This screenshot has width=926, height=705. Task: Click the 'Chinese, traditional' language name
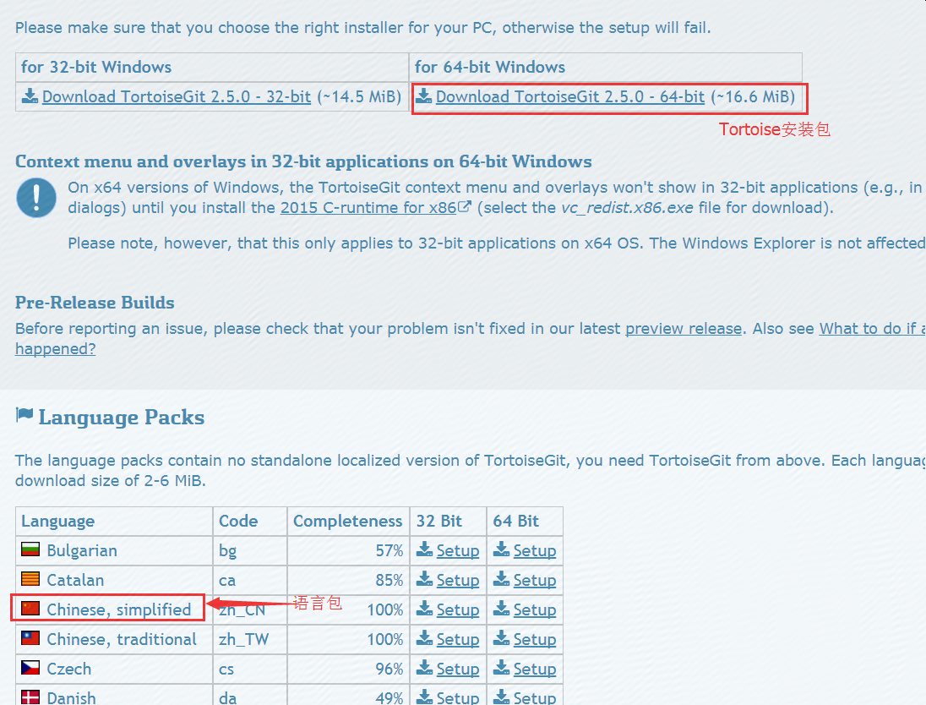[122, 639]
